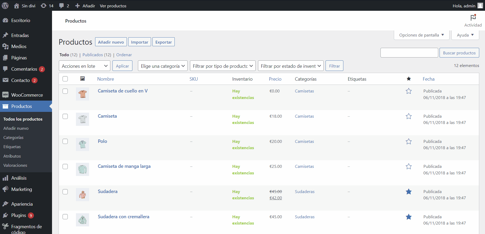The width and height of the screenshot is (485, 234).
Task: Check the select-all products checkbox
Action: tap(65, 79)
